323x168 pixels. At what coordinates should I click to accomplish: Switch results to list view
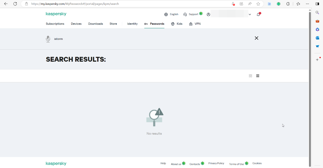pyautogui.click(x=258, y=76)
